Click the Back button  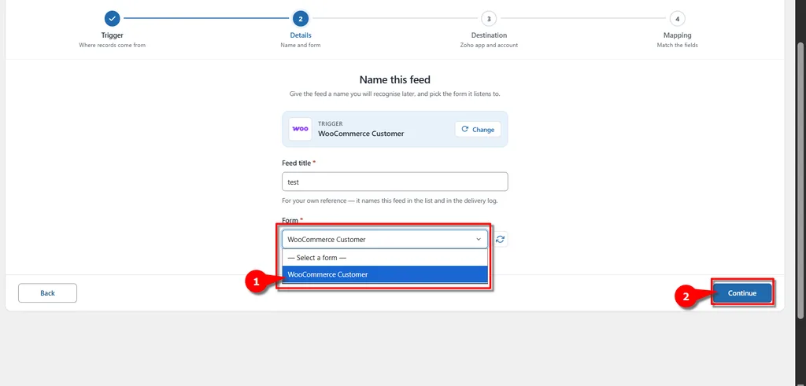coord(47,293)
